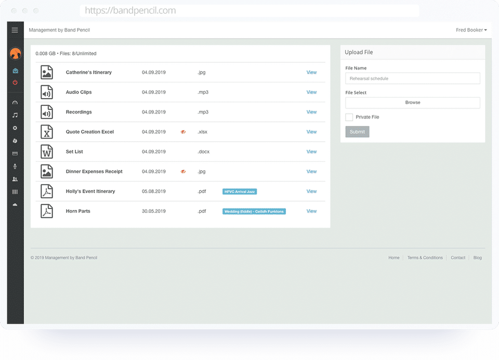
Task: Tick the Private File checkbox
Action: click(349, 117)
